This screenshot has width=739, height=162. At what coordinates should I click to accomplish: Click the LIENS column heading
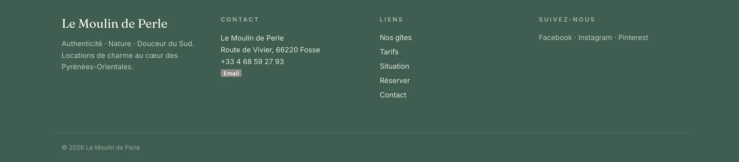tap(391, 20)
